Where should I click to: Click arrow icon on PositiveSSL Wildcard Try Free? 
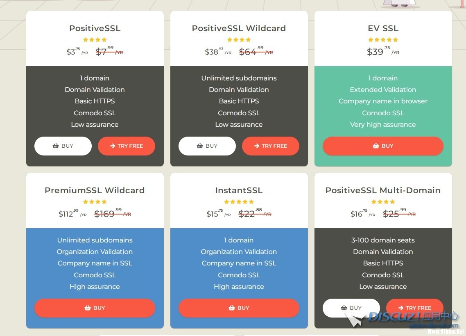pyautogui.click(x=257, y=146)
